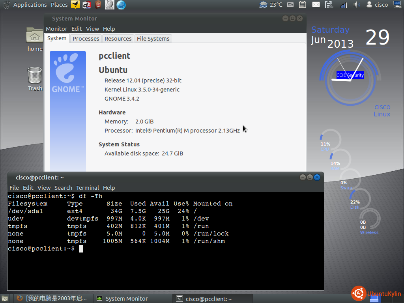Launch the brown monster icon in top panel
Image resolution: width=404 pixels, height=303 pixels.
(x=98, y=5)
